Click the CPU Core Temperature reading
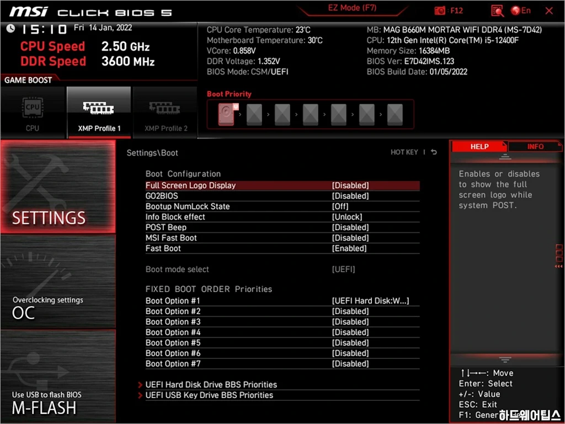The height and width of the screenshot is (424, 565). pyautogui.click(x=258, y=30)
